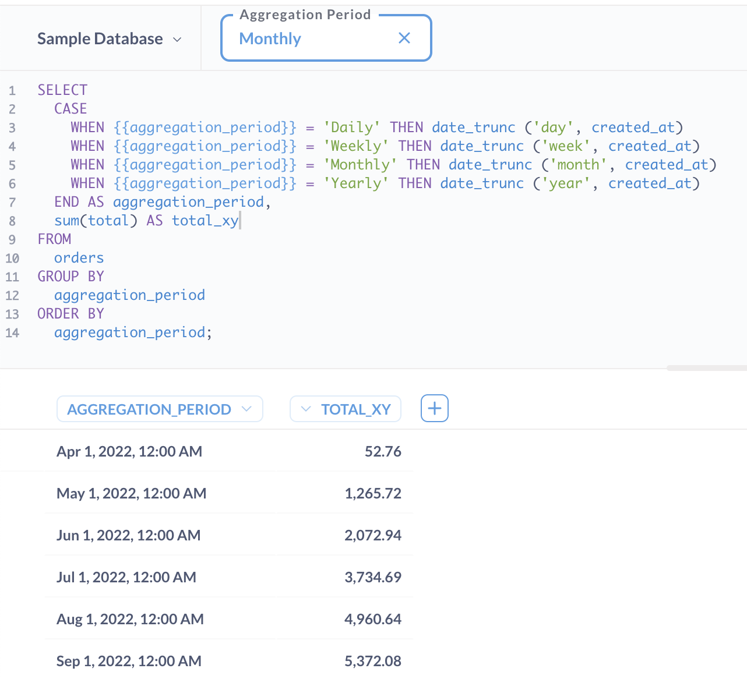Viewport: 747px width, 679px height.
Task: Clear the Monthly aggregation period value
Action: coord(404,38)
